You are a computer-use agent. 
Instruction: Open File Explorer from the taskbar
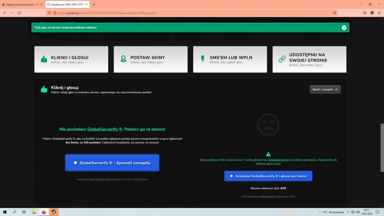[34, 212]
